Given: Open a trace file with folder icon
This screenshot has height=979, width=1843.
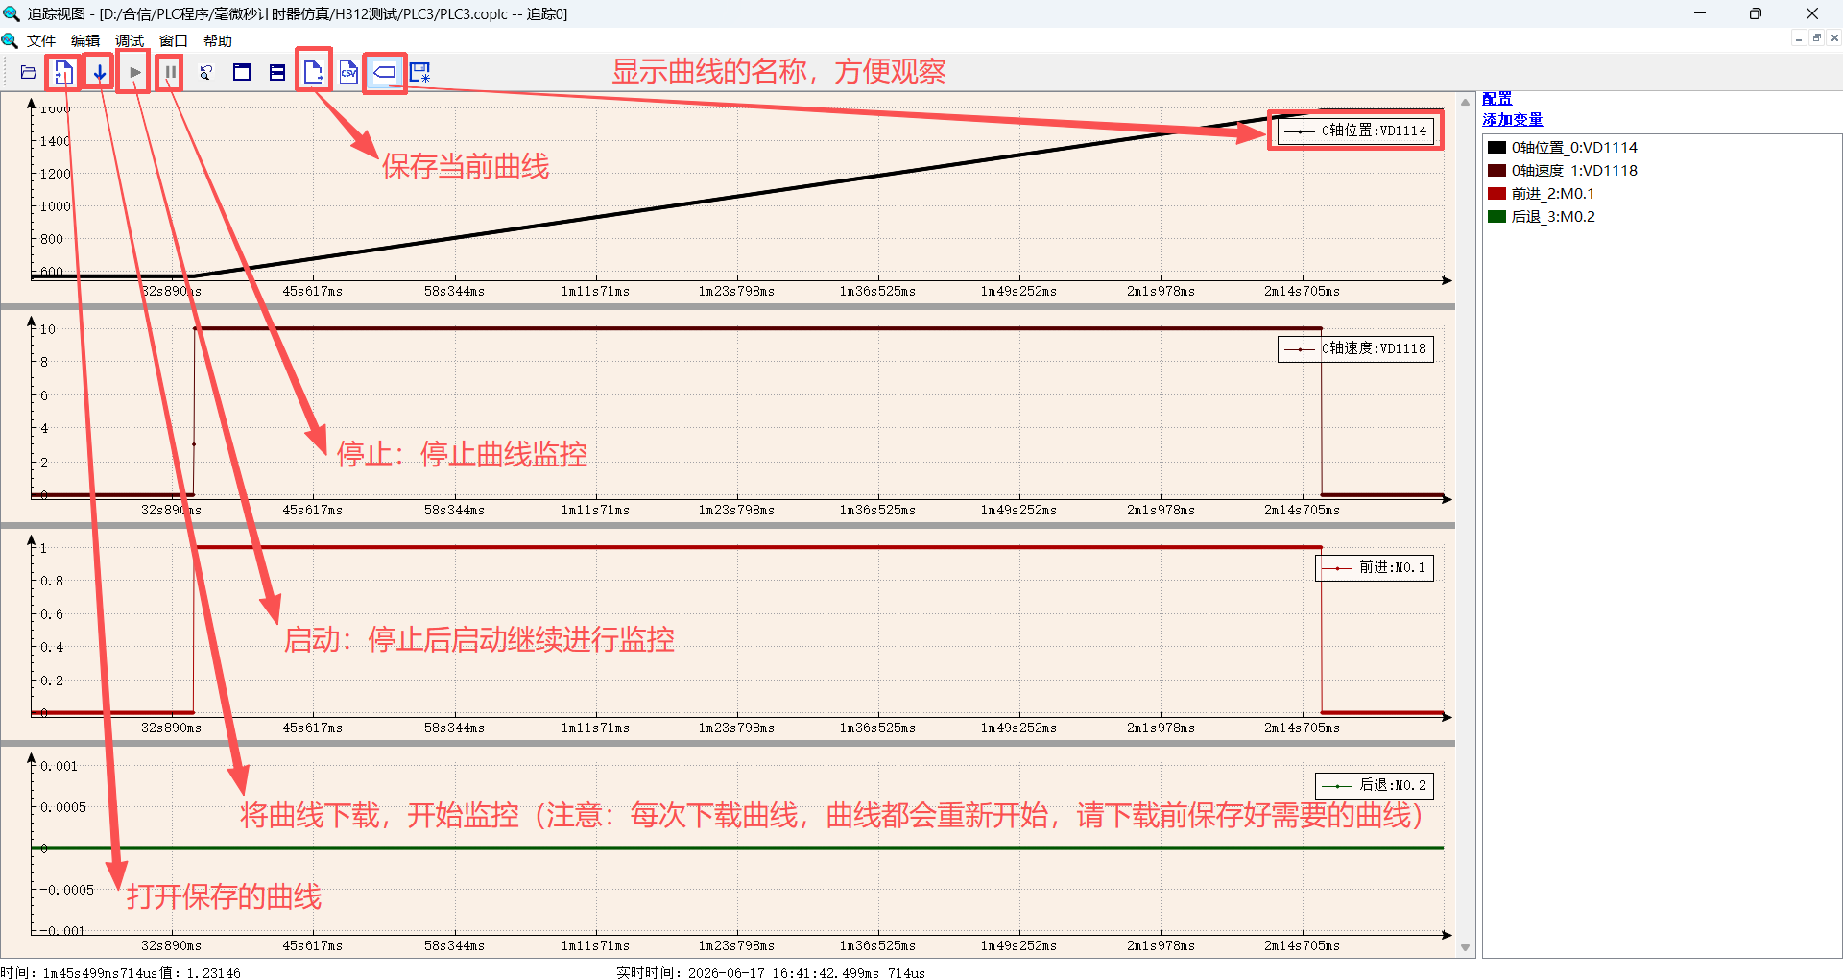Looking at the screenshot, I should (28, 72).
